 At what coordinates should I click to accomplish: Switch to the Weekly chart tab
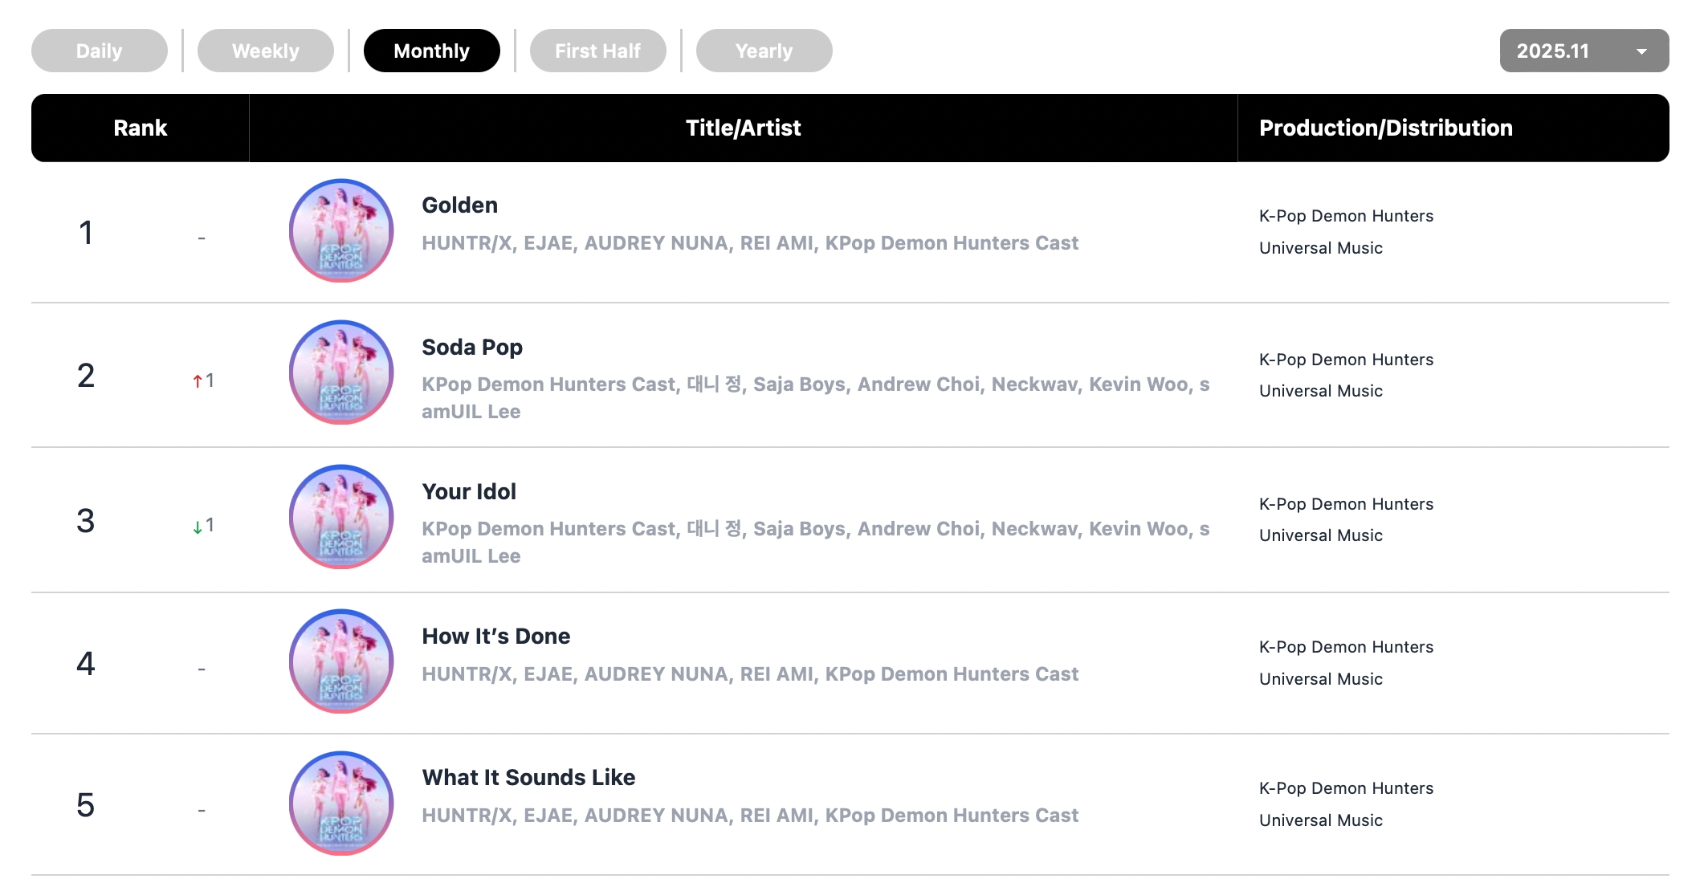coord(266,51)
